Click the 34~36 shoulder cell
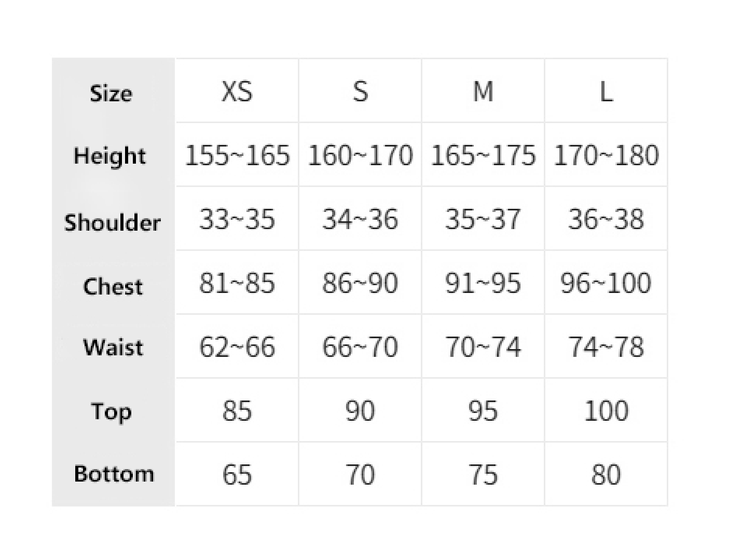This screenshot has height=560, width=742. tap(360, 219)
